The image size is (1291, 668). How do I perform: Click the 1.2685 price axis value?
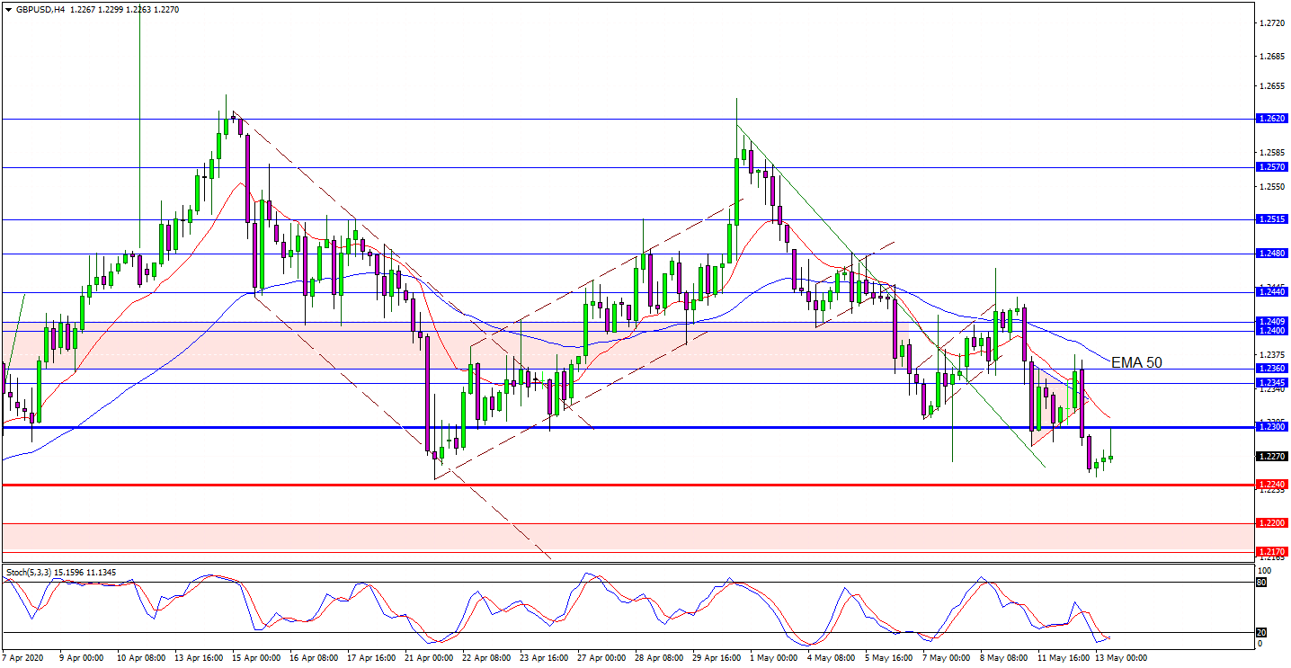point(1271,57)
